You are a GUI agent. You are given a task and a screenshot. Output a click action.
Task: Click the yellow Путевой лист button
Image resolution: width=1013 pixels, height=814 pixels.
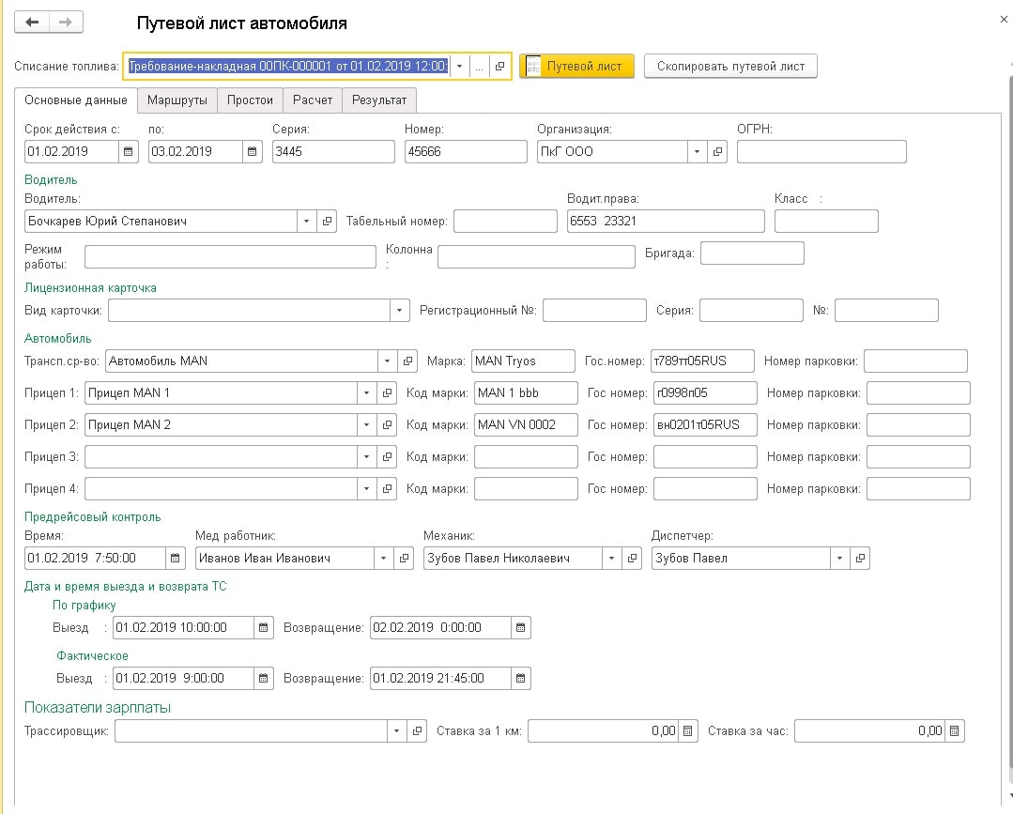577,66
